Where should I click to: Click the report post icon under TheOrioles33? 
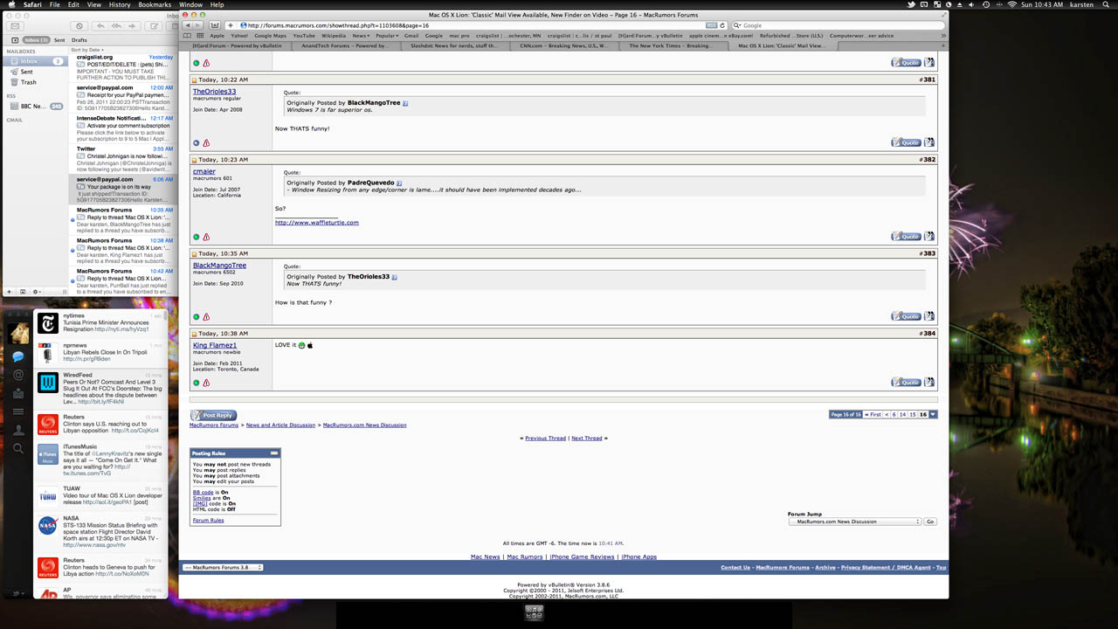tap(206, 143)
